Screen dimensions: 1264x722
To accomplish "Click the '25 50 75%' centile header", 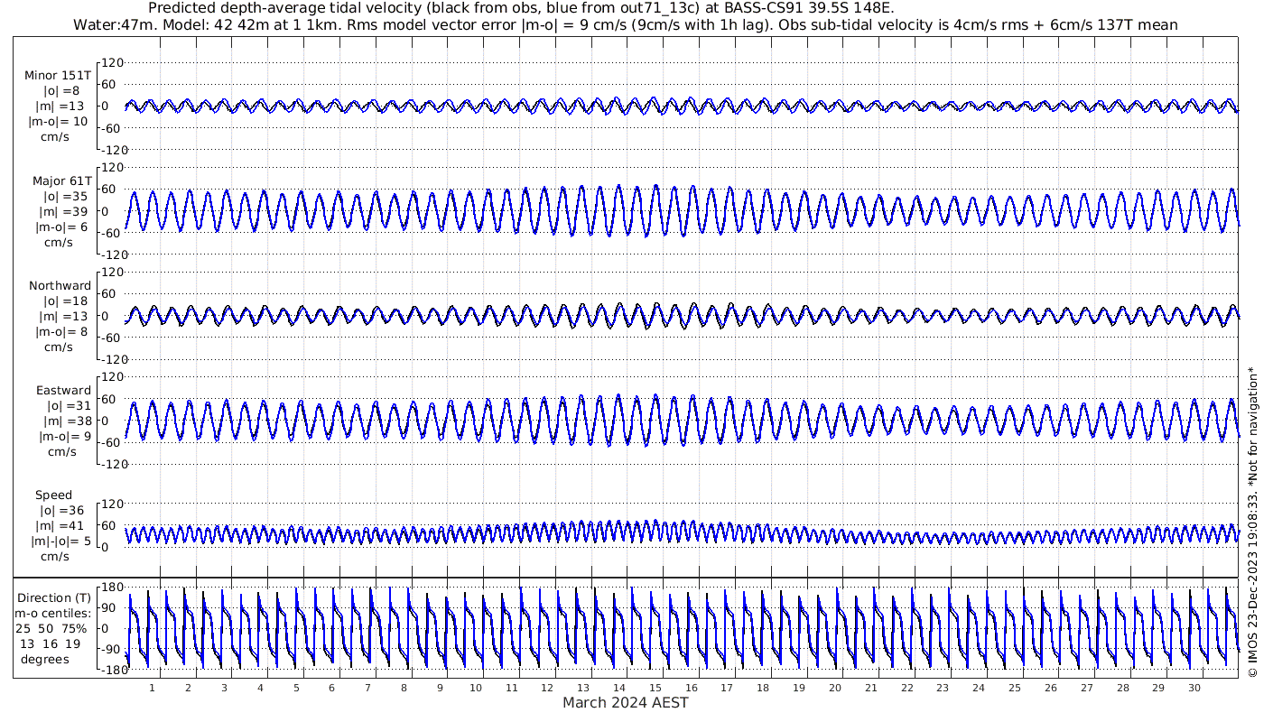I will [51, 628].
